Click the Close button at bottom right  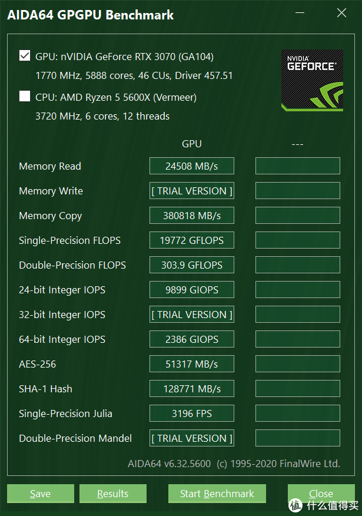(321, 494)
